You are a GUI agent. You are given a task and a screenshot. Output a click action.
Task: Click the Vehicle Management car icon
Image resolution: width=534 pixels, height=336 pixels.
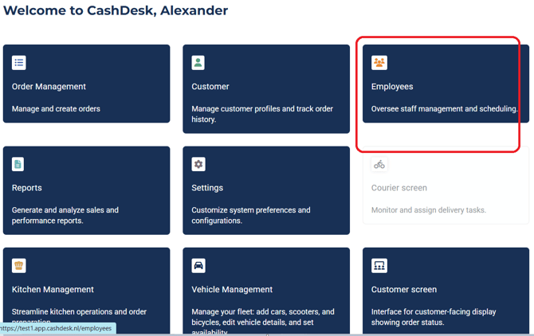coord(198,265)
